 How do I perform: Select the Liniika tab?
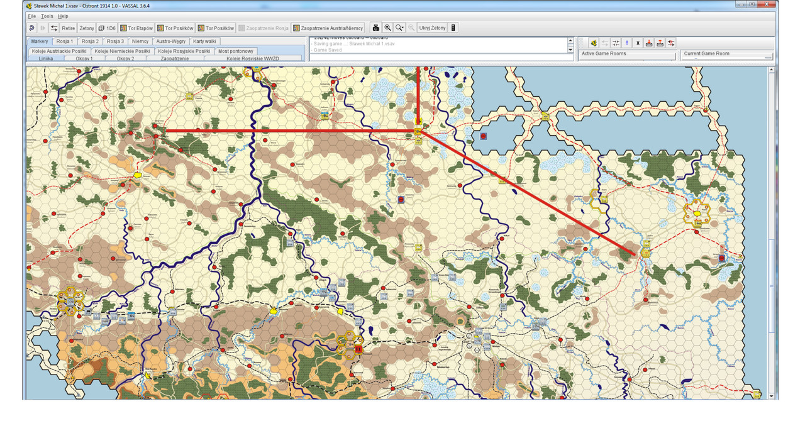tap(46, 58)
